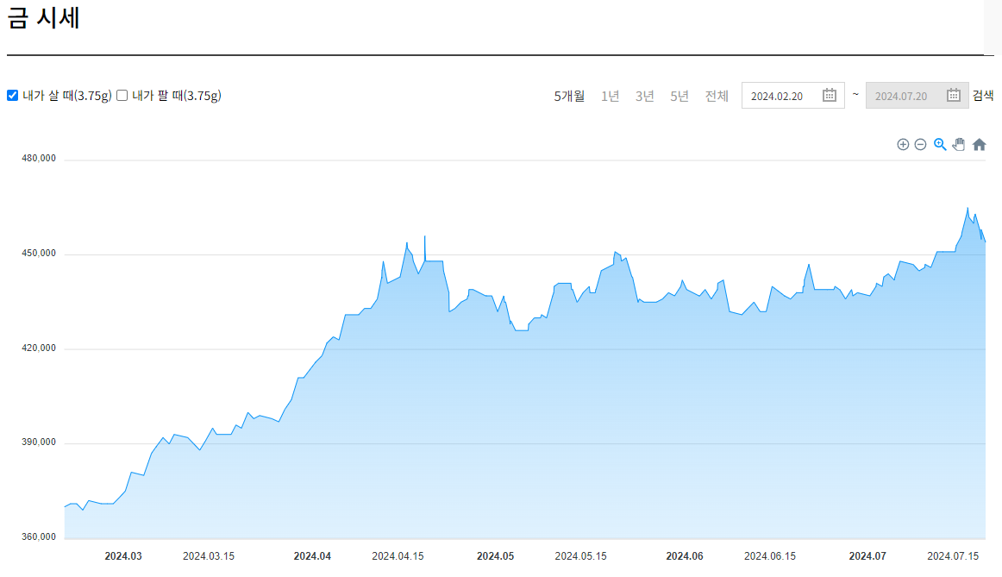Click the 2024.06.15 x-axis label
Viewport: 1002px width, 577px height.
[x=769, y=556]
